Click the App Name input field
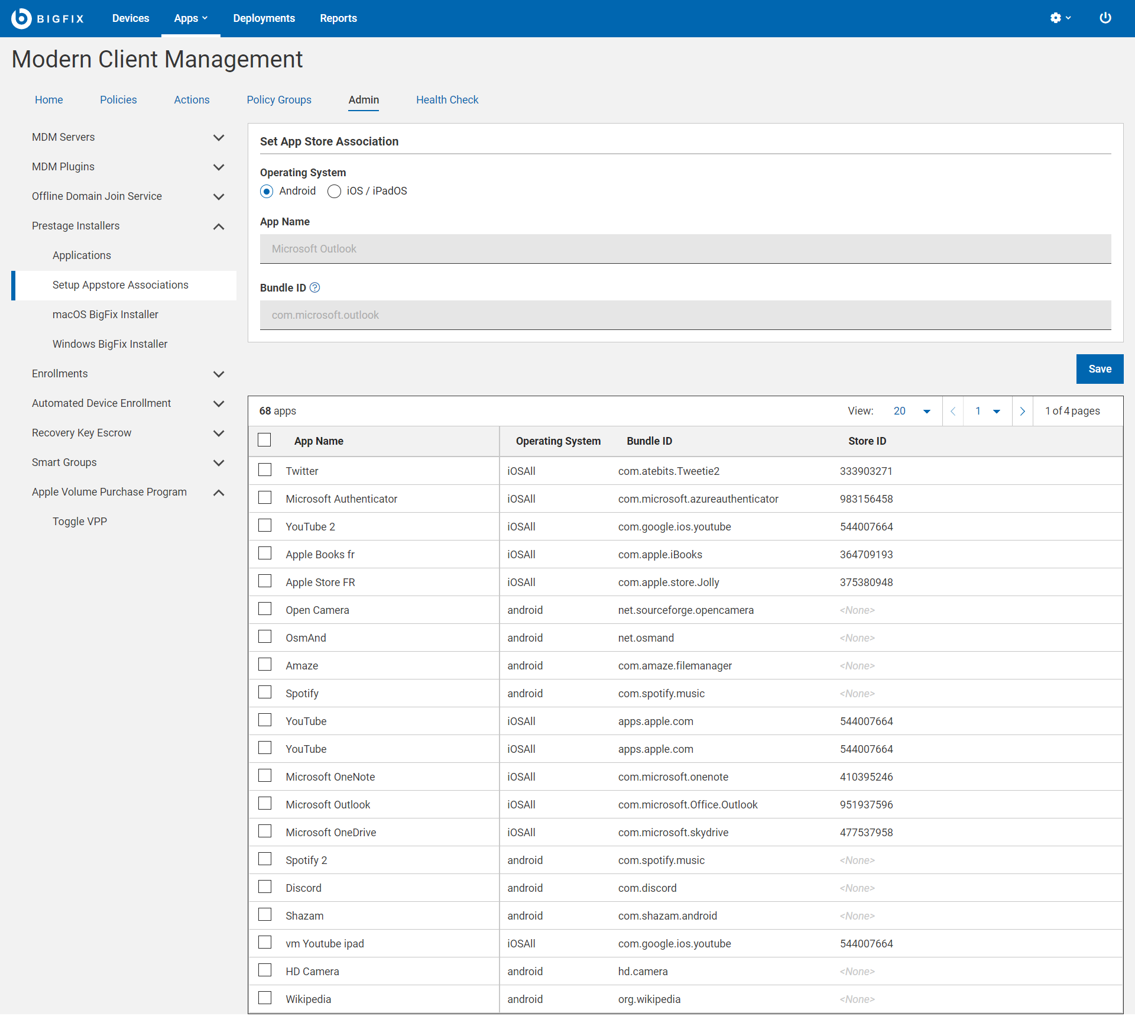The image size is (1135, 1029). click(x=685, y=249)
